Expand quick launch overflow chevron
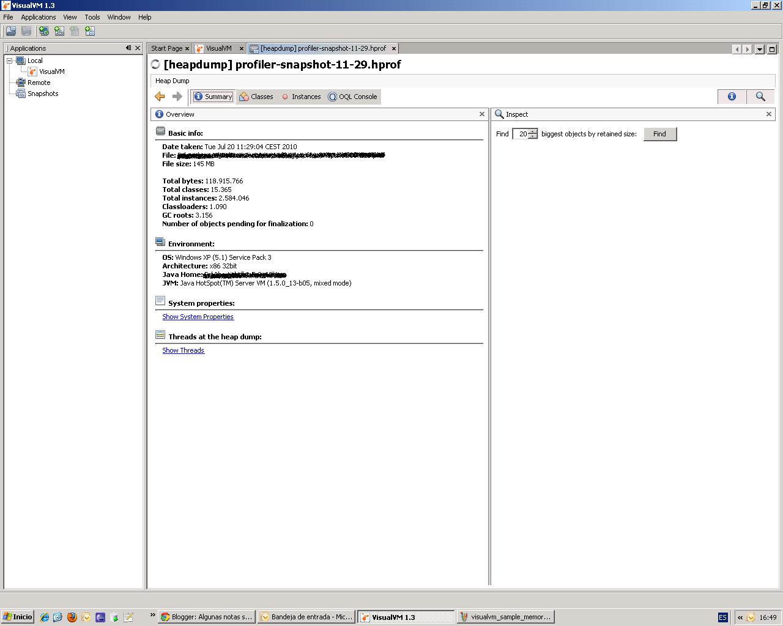This screenshot has height=626, width=783. click(152, 615)
